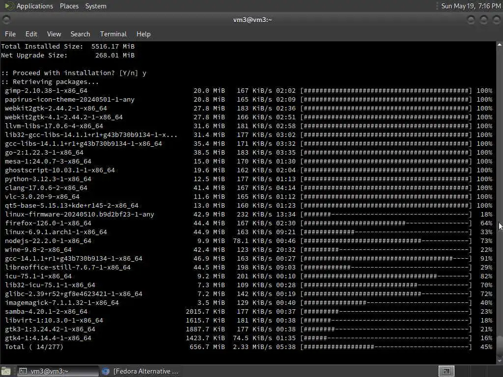
Task: Click the webkit2gtk-4.1-2.44.2-1-x86_64 line
Action: pyautogui.click(x=248, y=117)
